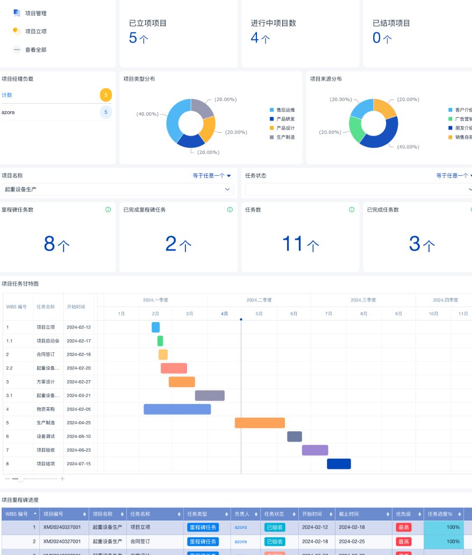Image resolution: width=472 pixels, height=555 pixels.
Task: Click 项目启动会 row in Gantt task list
Action: tap(49, 341)
